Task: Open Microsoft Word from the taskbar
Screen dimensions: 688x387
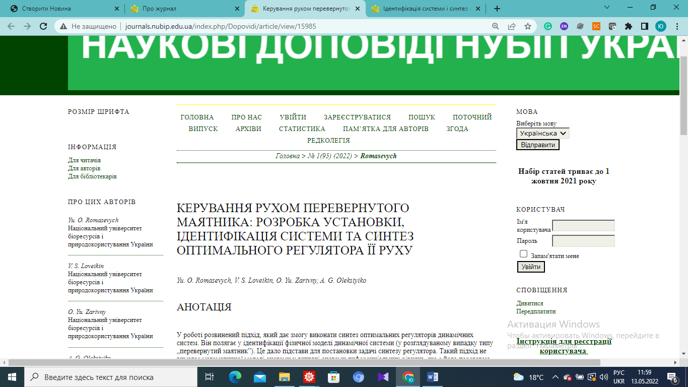Action: (433, 377)
